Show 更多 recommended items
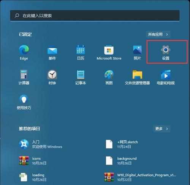The image size is (190, 185). pos(161,129)
